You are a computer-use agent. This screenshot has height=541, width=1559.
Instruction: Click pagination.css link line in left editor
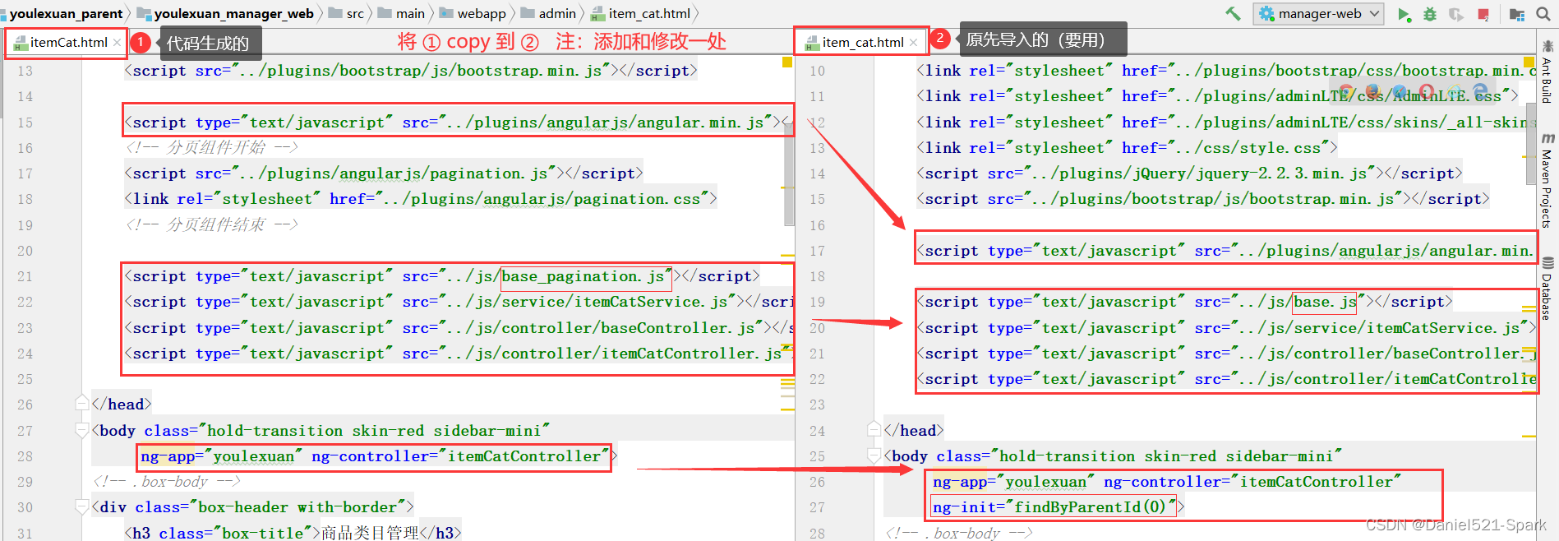(x=421, y=199)
